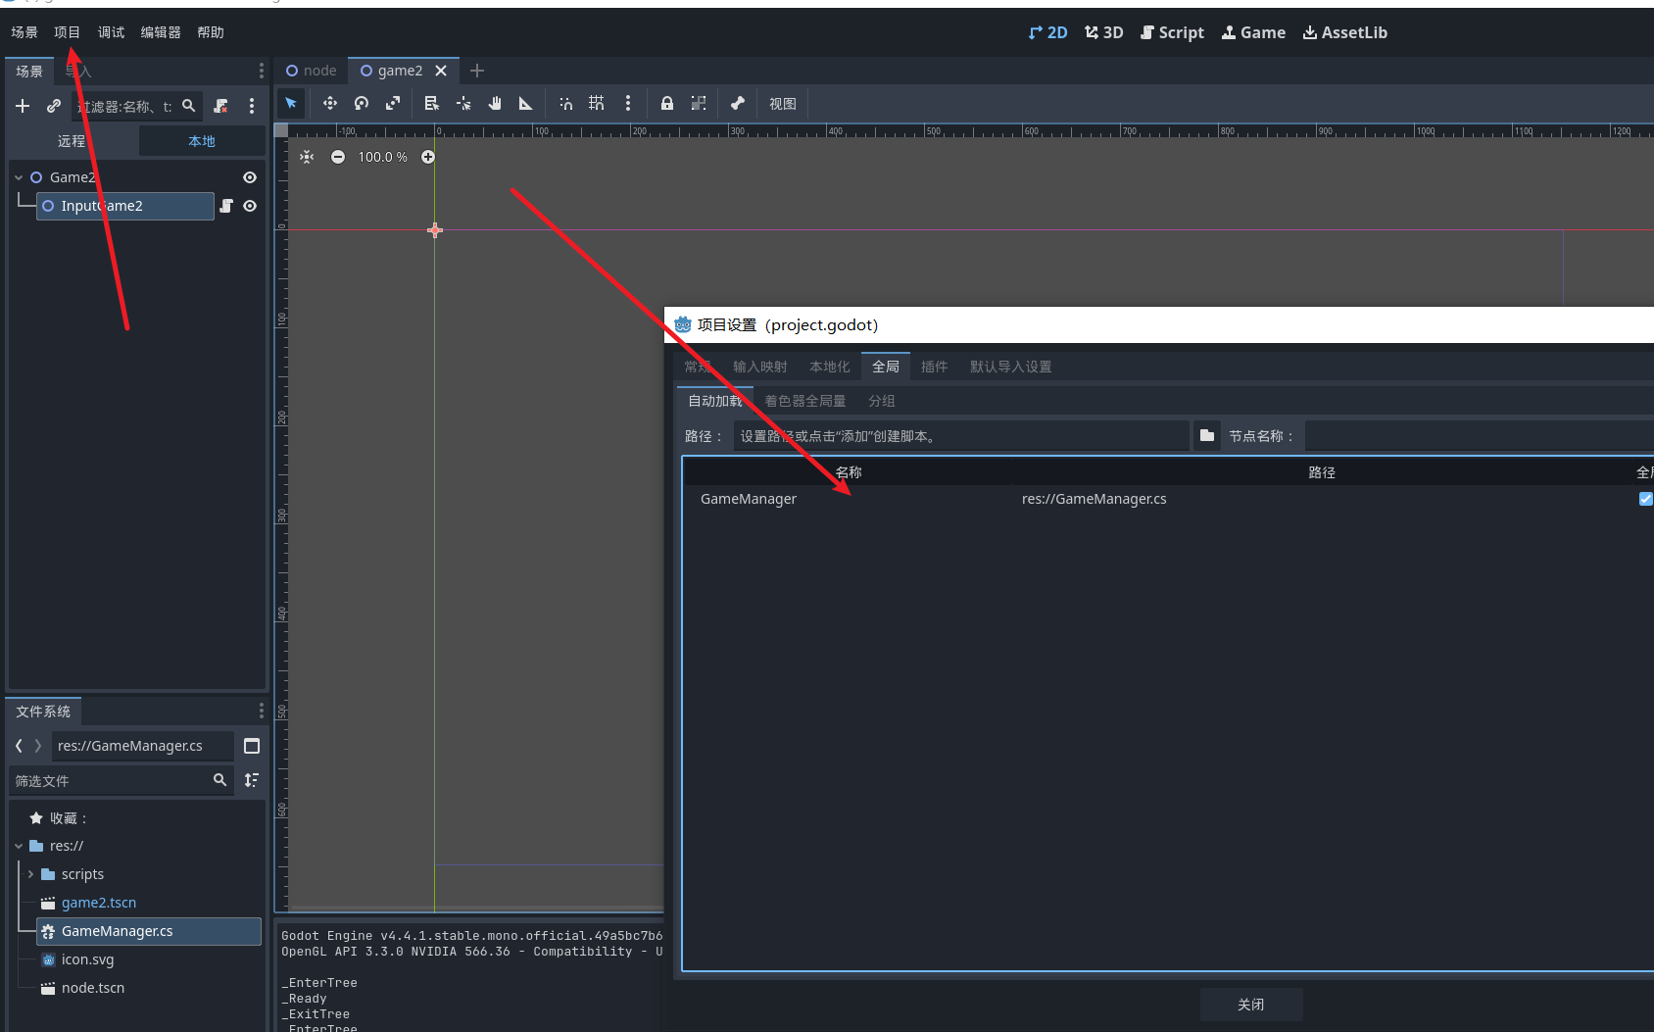Toggle grid snap in toolbar
The height and width of the screenshot is (1032, 1654).
[597, 103]
